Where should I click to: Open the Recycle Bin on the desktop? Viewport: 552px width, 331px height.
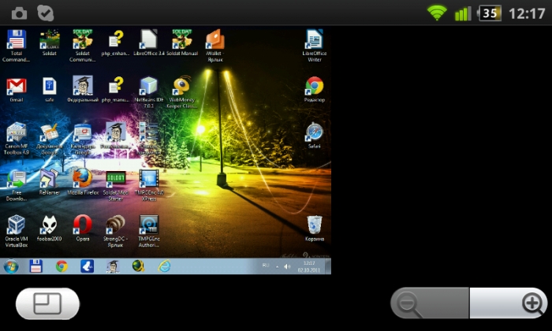[315, 229]
